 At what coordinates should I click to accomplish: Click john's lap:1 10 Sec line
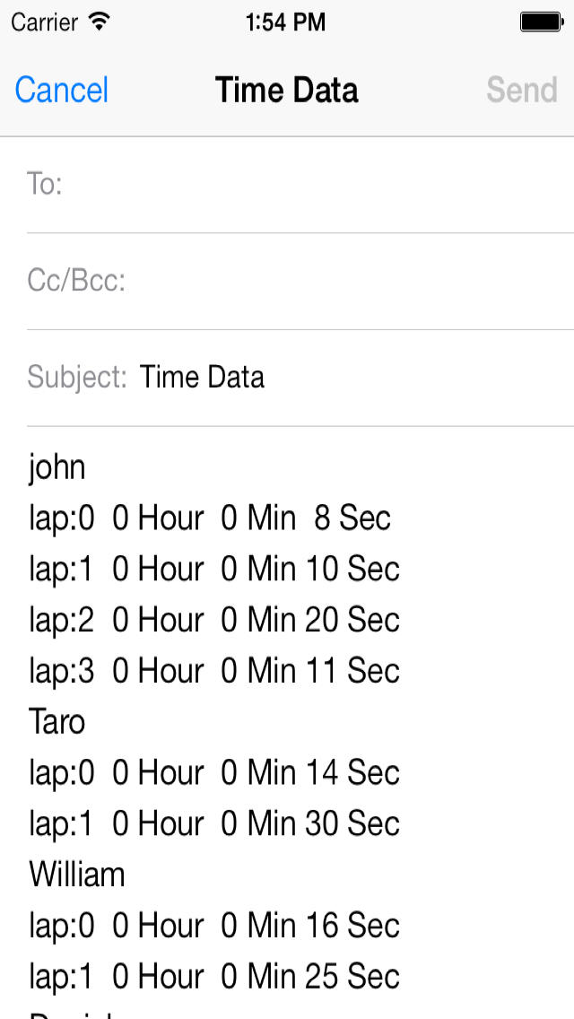tap(213, 570)
